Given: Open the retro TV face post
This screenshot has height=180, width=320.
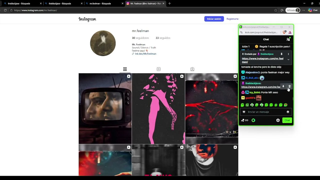Looking at the screenshot, I should point(105,108).
